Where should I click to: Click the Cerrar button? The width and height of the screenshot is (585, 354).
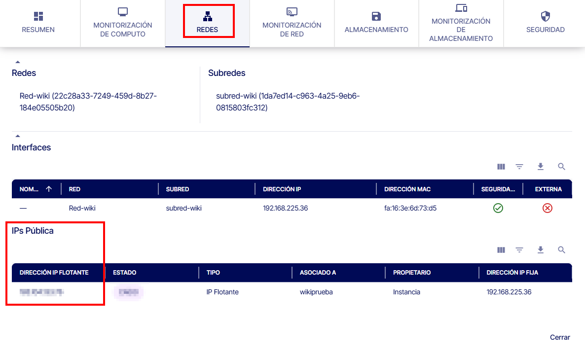(x=560, y=337)
